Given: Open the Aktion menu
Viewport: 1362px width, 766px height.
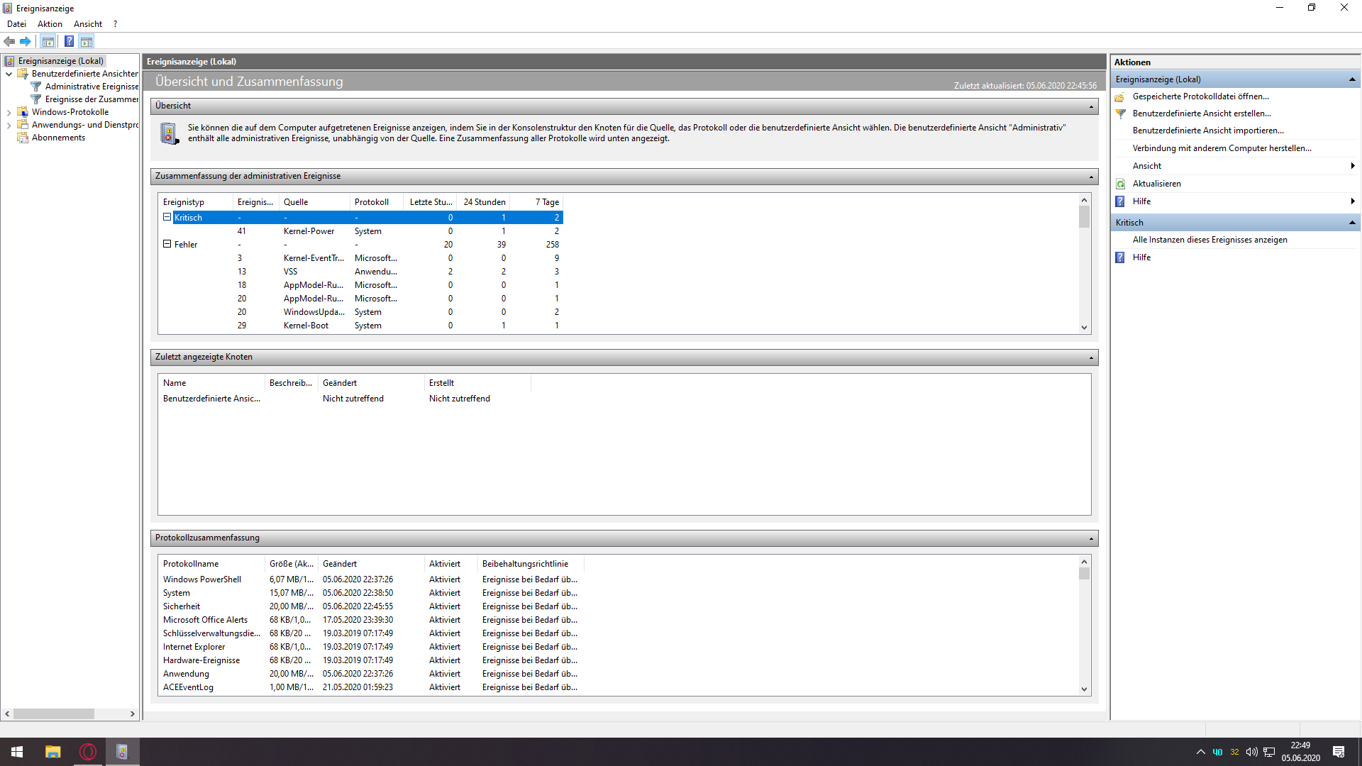Looking at the screenshot, I should click(x=50, y=24).
